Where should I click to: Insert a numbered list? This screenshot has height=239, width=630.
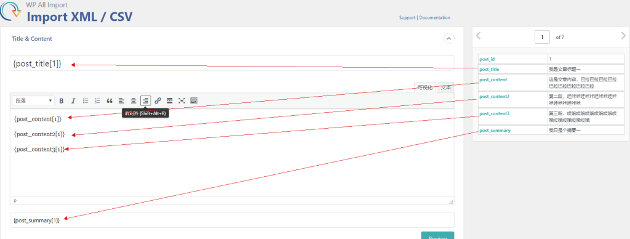[97, 100]
